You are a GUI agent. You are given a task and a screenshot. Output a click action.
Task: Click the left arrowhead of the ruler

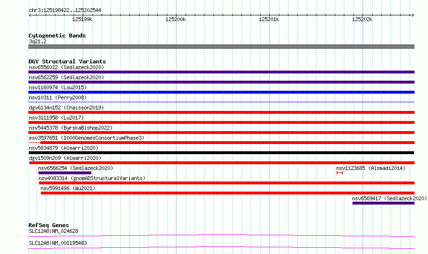(x=30, y=15)
